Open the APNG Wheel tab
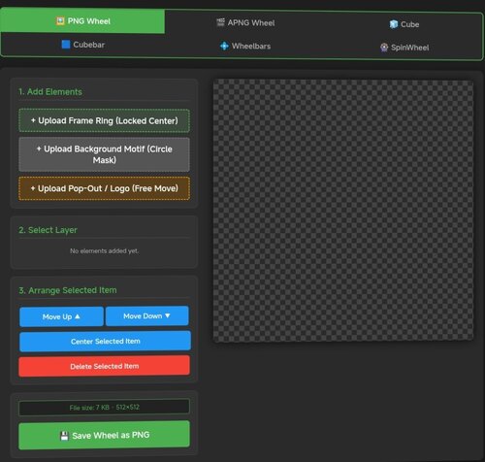The width and height of the screenshot is (485, 462). [x=245, y=22]
